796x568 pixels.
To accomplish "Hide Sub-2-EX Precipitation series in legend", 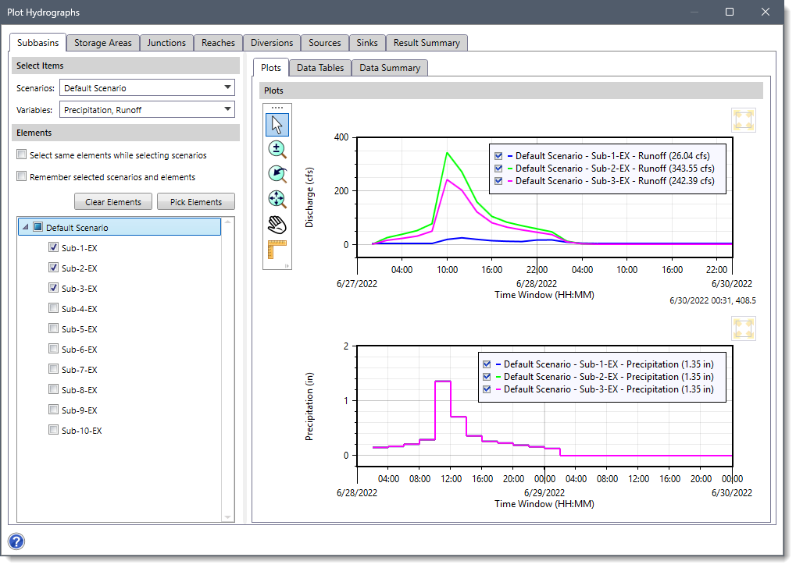I will 487,377.
